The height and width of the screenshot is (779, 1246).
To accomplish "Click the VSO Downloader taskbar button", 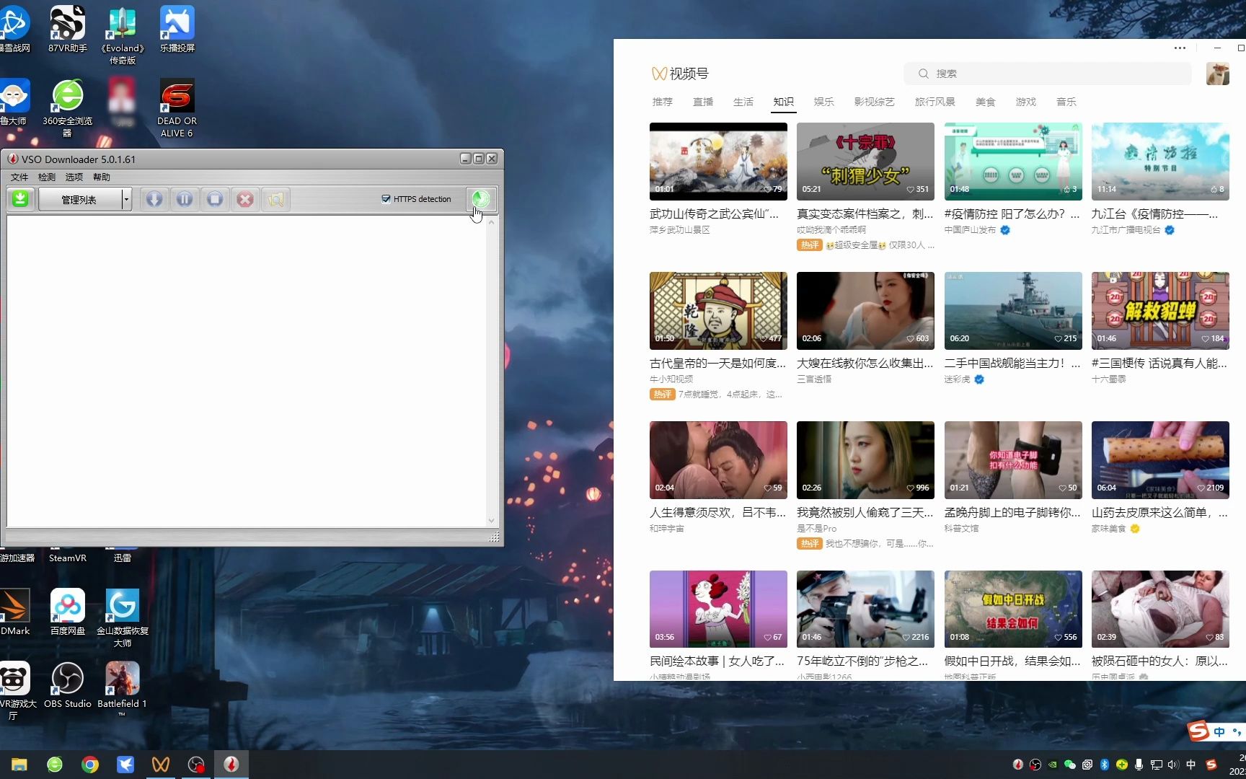I will [231, 765].
